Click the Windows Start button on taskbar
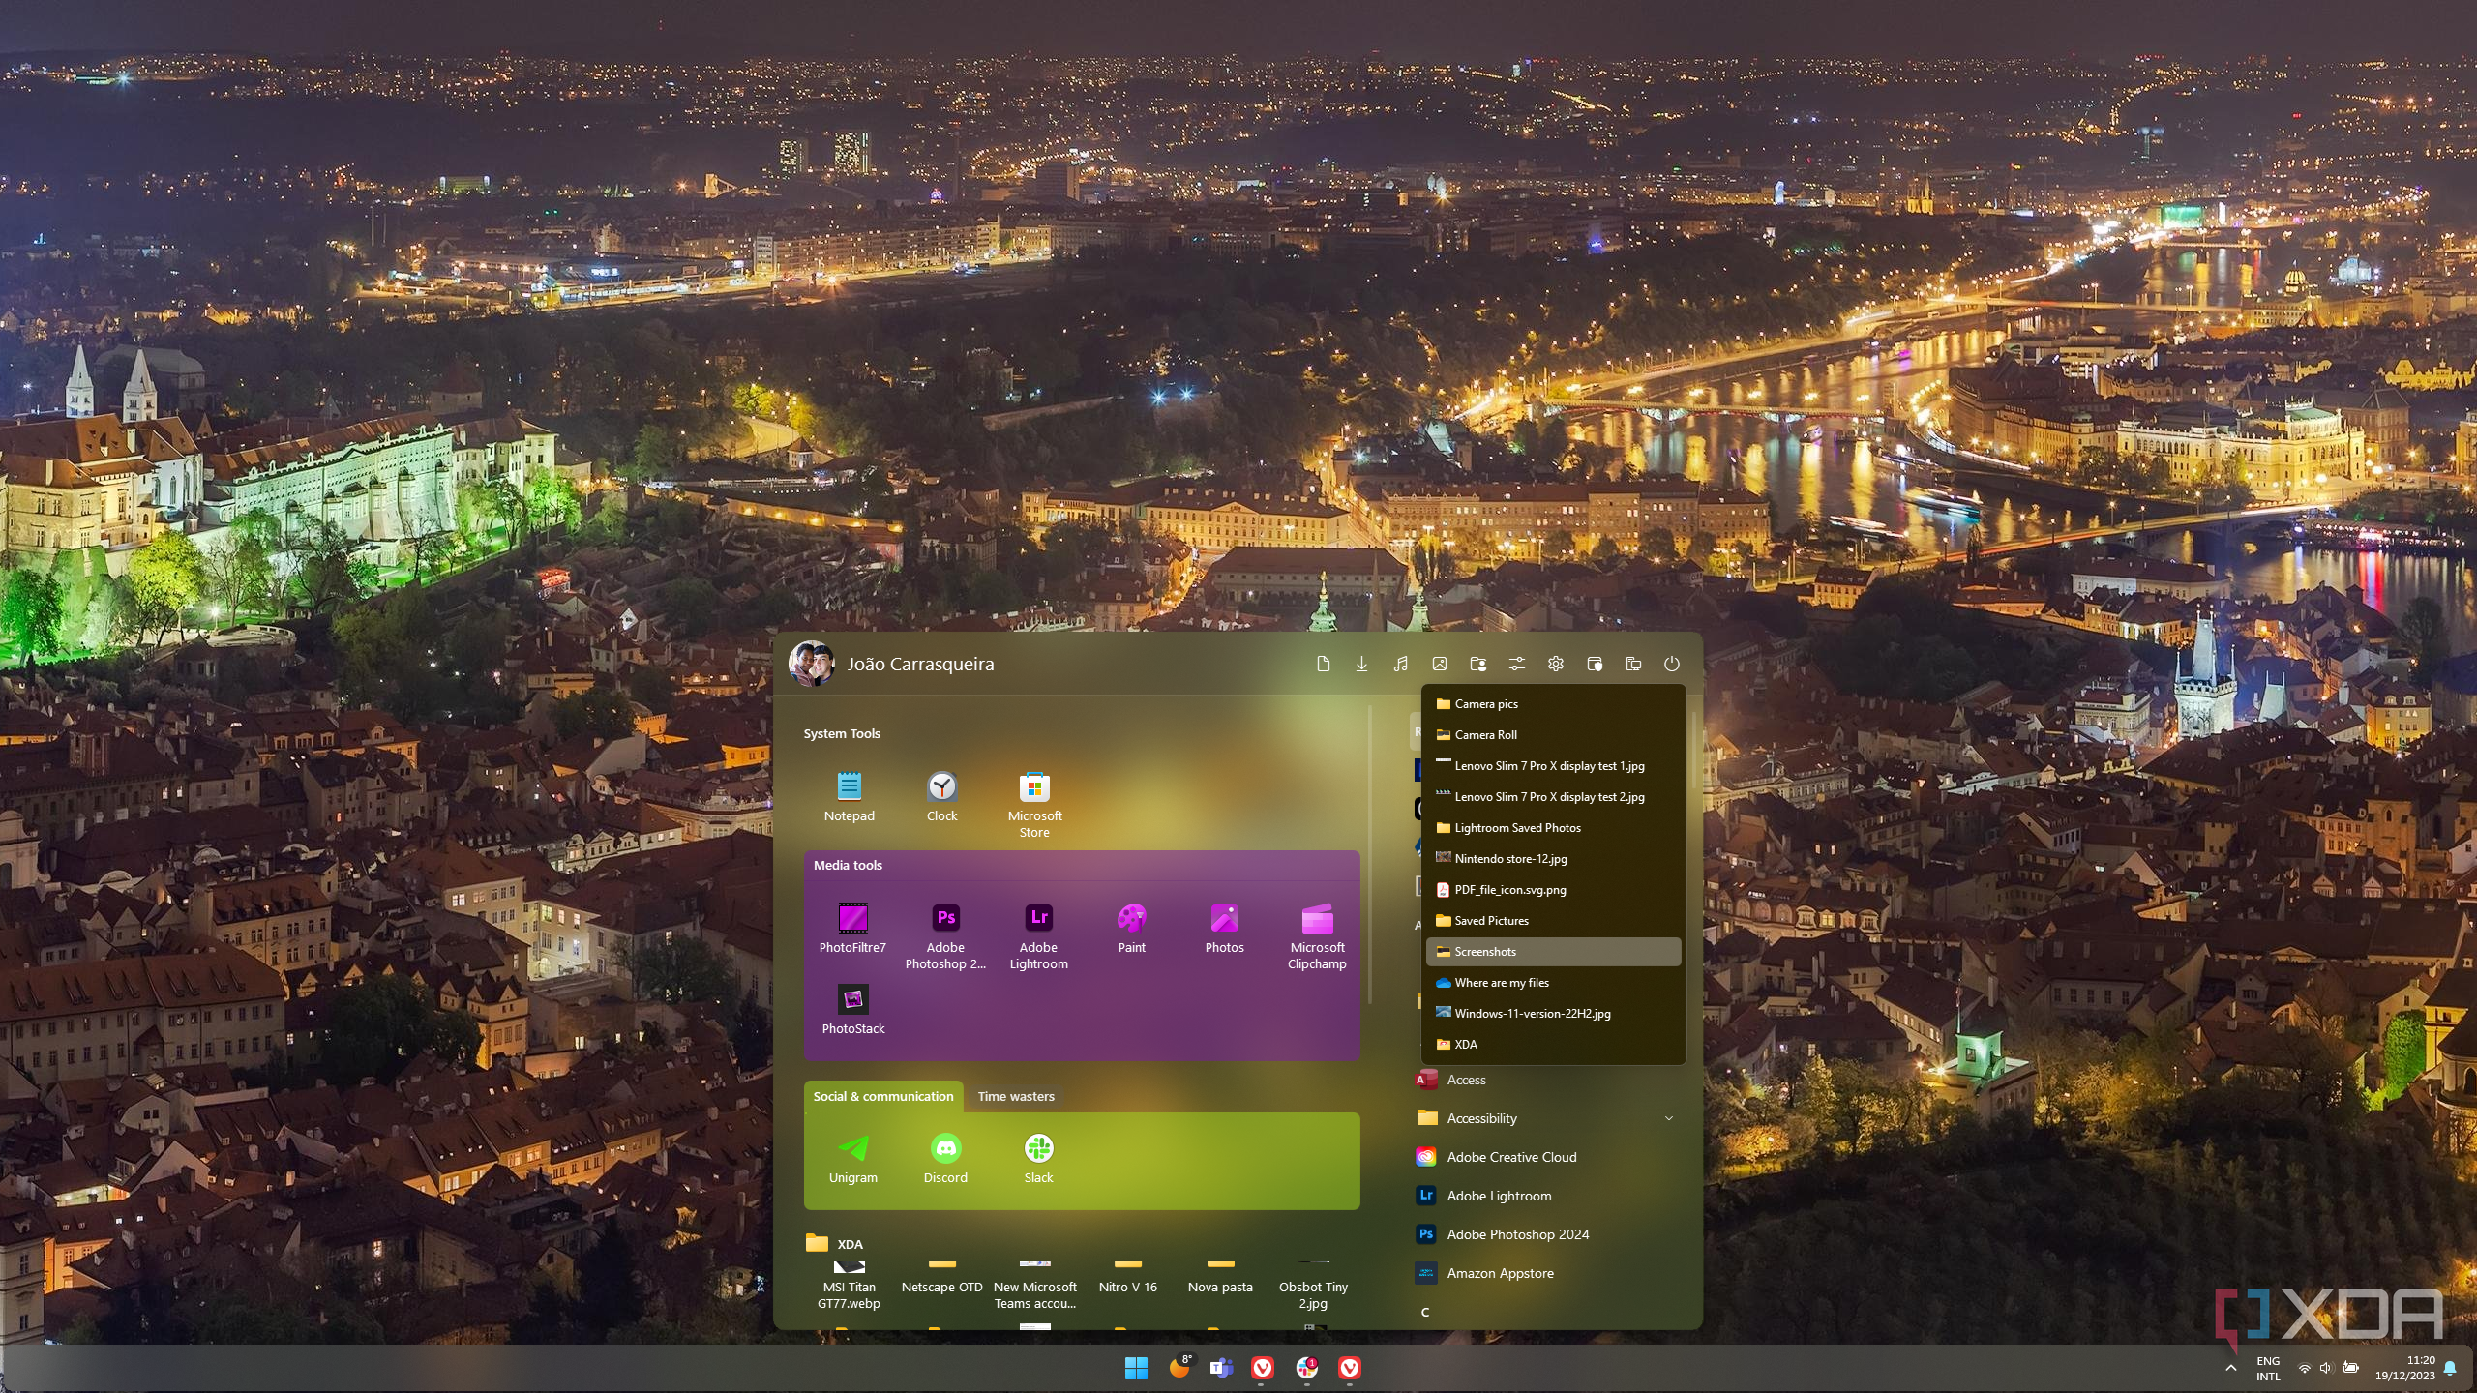The width and height of the screenshot is (2477, 1393). (x=1136, y=1368)
